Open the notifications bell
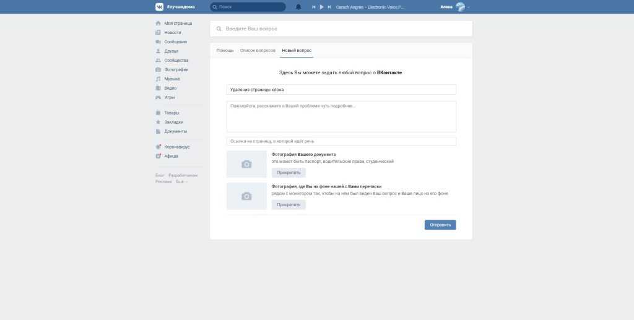The width and height of the screenshot is (634, 320). click(x=298, y=7)
